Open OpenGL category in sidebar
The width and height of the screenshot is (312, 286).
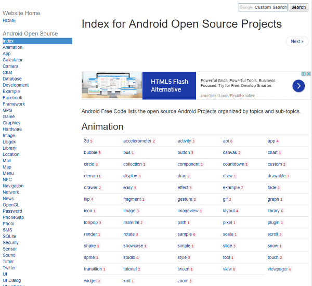(11, 205)
